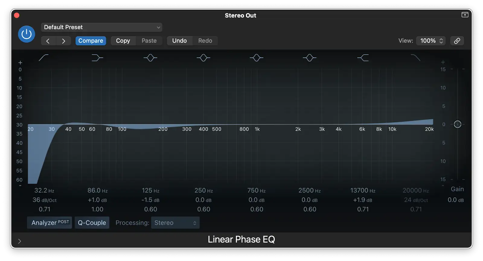Open the Processing Stereo dropdown
The height and width of the screenshot is (261, 483).
[x=175, y=223]
